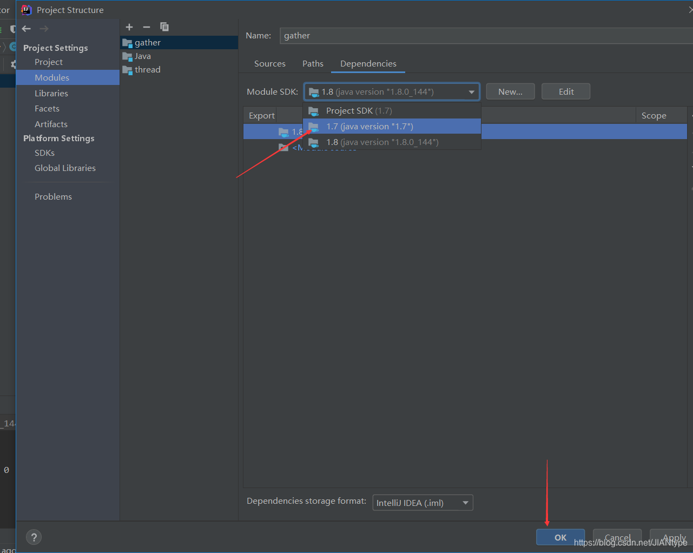Switch to the Sources tab
Screen dimensions: 693x553
tap(270, 64)
